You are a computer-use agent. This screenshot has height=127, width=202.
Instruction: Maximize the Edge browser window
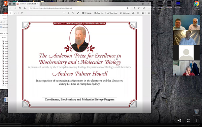tap(143, 4)
